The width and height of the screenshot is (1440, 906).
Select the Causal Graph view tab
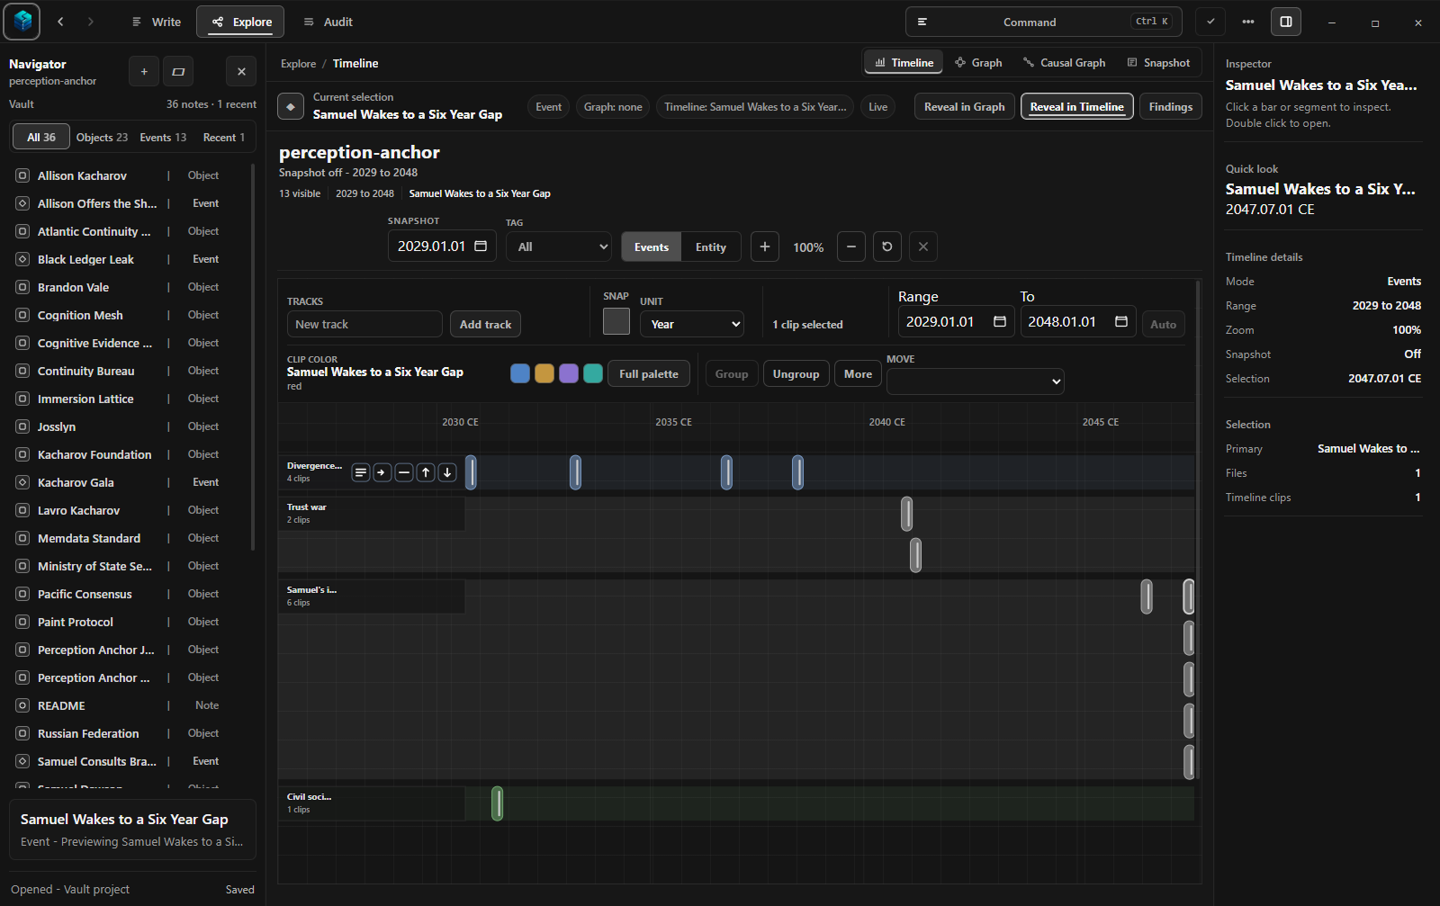coord(1064,62)
